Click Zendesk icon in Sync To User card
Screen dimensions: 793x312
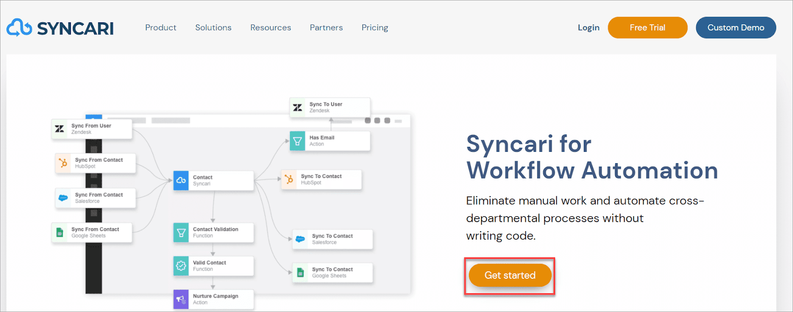[x=297, y=108]
